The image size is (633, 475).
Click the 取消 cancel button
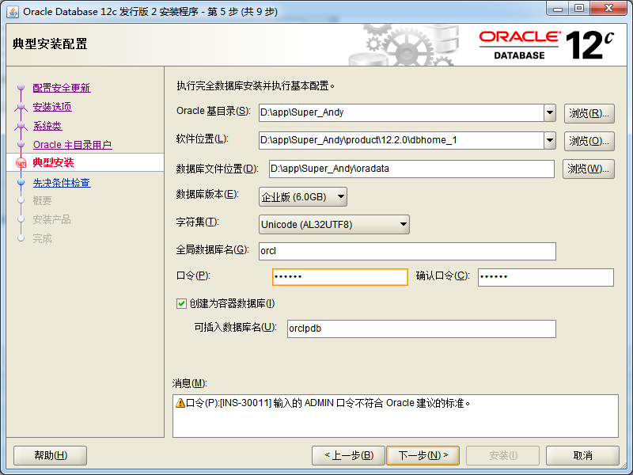(x=582, y=456)
